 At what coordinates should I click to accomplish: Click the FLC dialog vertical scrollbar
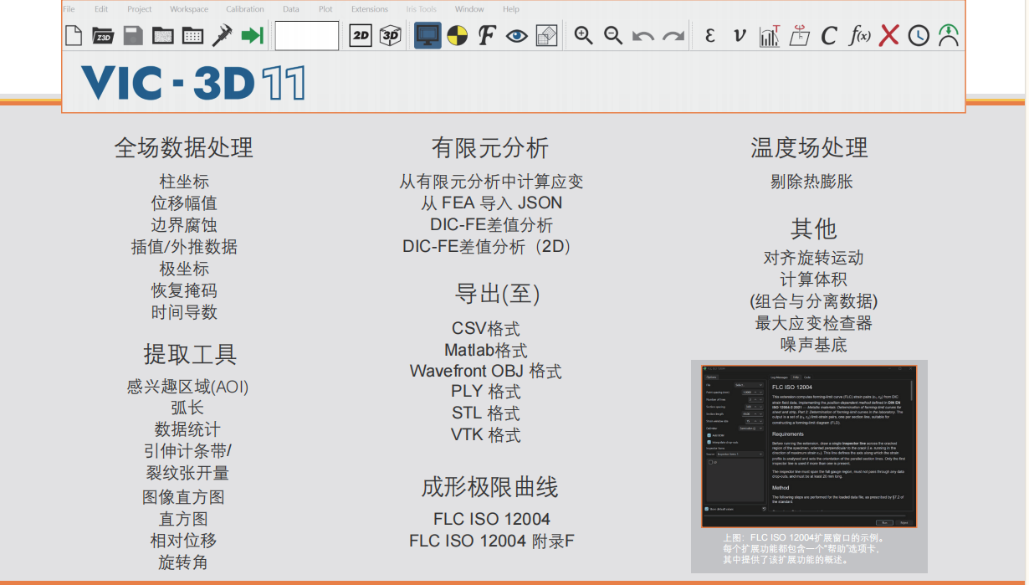coord(912,390)
